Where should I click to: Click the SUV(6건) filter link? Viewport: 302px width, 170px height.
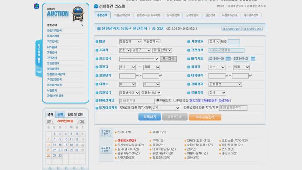[x=193, y=158]
